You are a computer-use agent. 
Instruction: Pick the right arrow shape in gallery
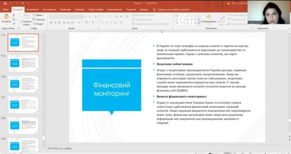[188, 19]
